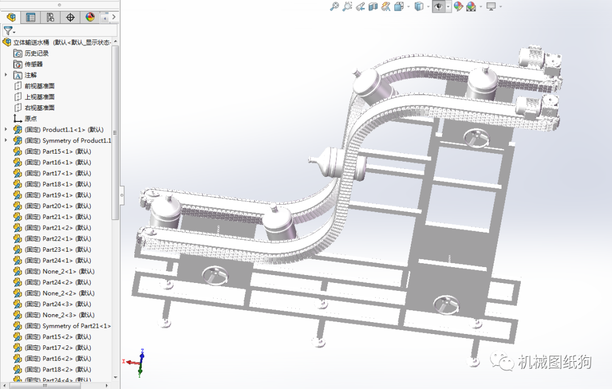
Task: Expand the 注解 folder in the tree
Action: [6, 75]
